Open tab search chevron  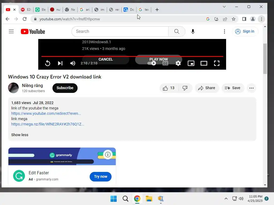[224, 7]
